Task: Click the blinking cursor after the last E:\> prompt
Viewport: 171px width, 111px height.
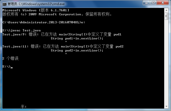Action: pyautogui.click(x=12, y=67)
